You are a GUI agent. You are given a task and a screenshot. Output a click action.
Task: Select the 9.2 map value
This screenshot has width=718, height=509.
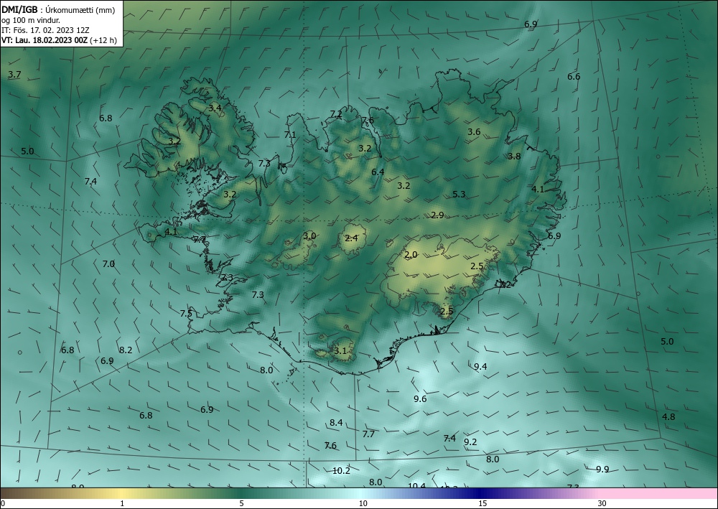(x=470, y=442)
